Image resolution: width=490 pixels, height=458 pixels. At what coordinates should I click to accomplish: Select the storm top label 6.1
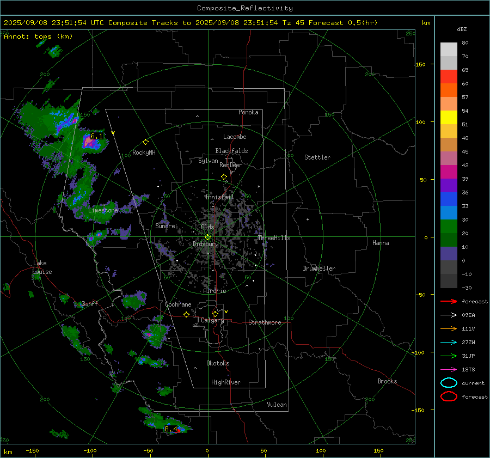[96, 136]
